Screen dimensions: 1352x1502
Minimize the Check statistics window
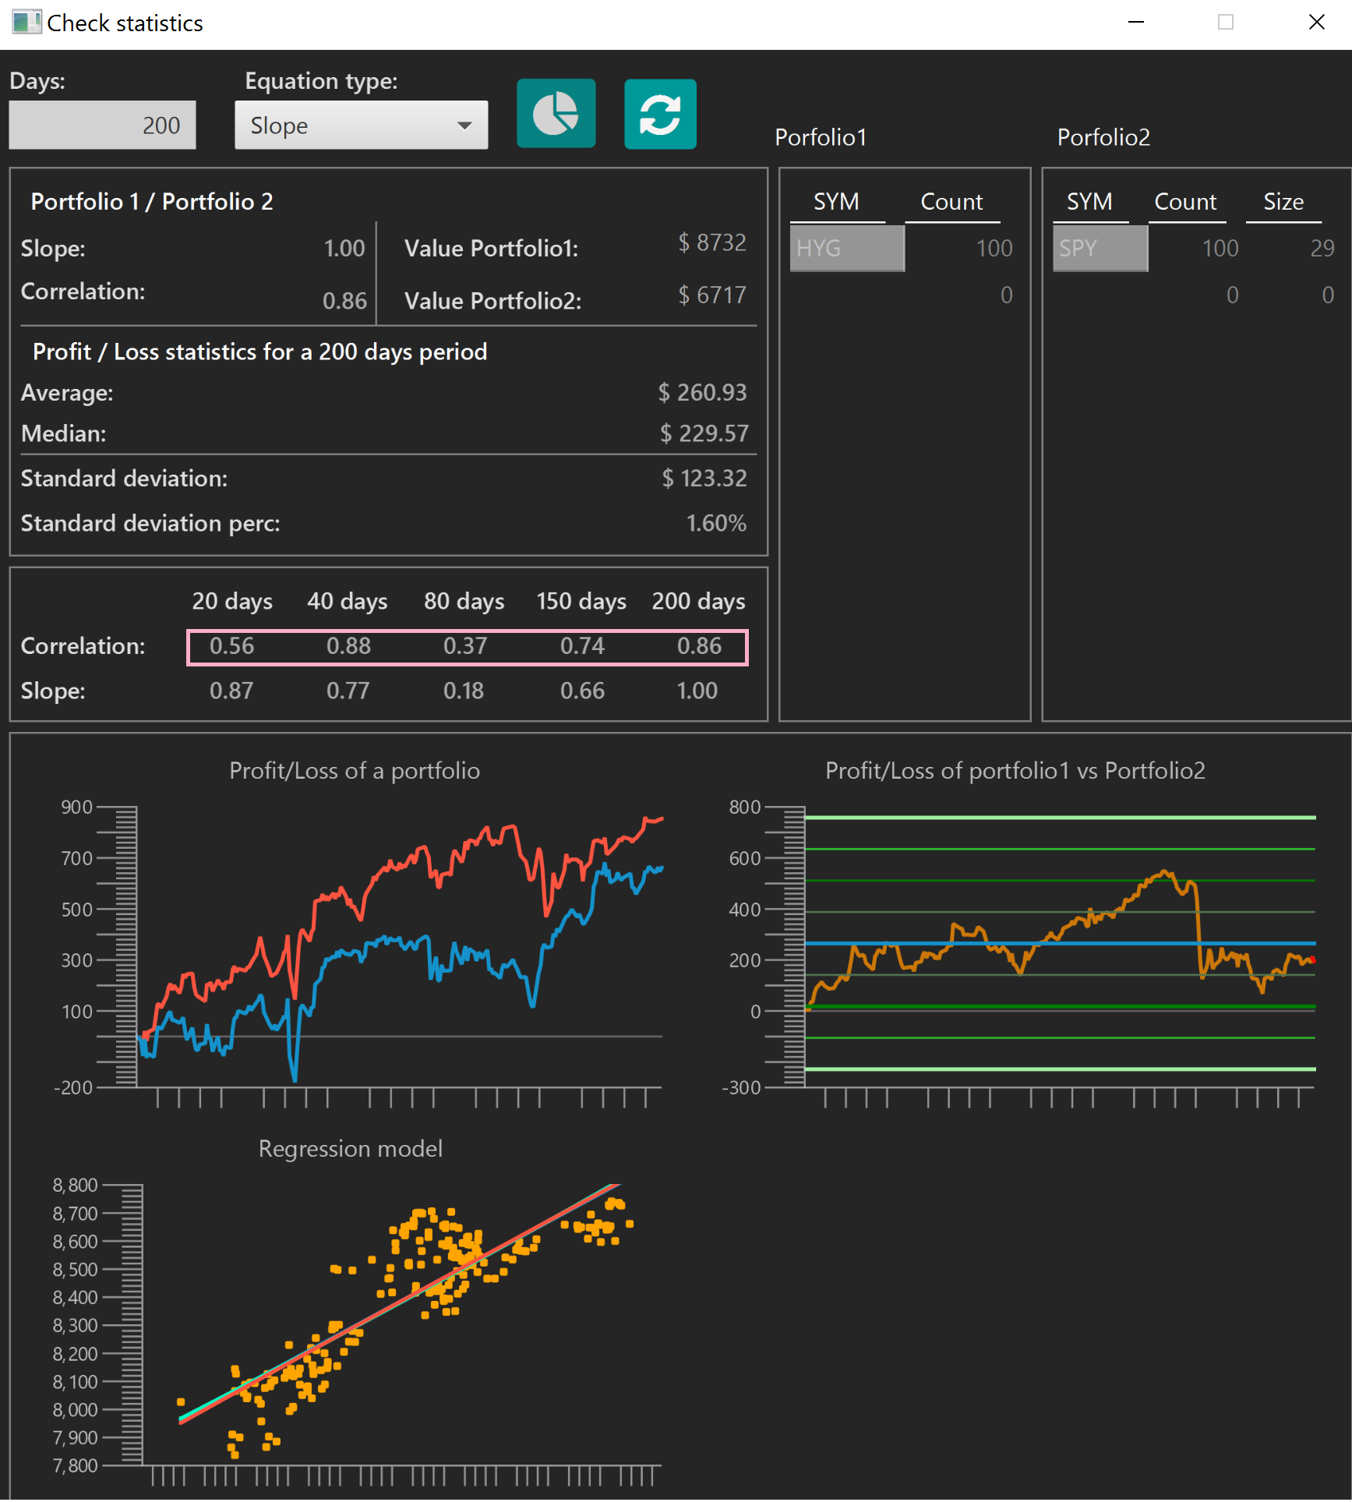[x=1136, y=23]
